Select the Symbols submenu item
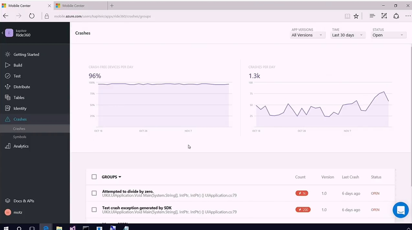Screen dimensions: 412x230 coord(19,137)
